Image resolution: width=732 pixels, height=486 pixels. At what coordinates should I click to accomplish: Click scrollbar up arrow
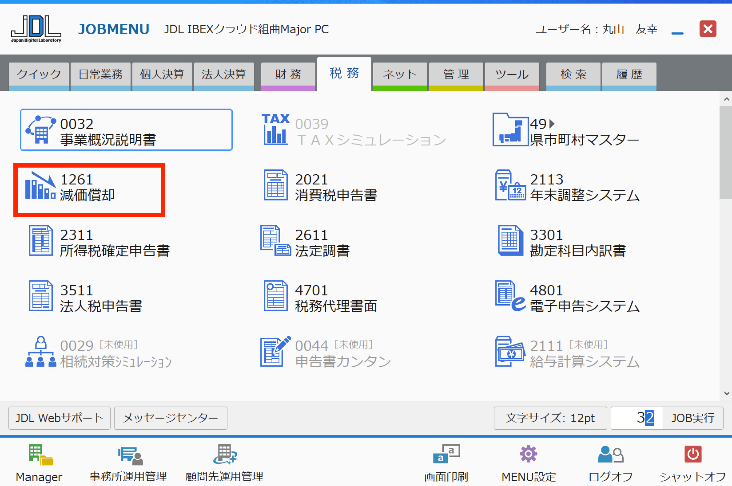pyautogui.click(x=727, y=99)
